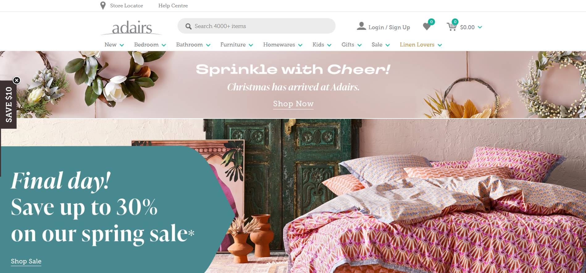Viewport: 586px width, 273px height.
Task: Select the Sale menu item
Action: point(377,45)
